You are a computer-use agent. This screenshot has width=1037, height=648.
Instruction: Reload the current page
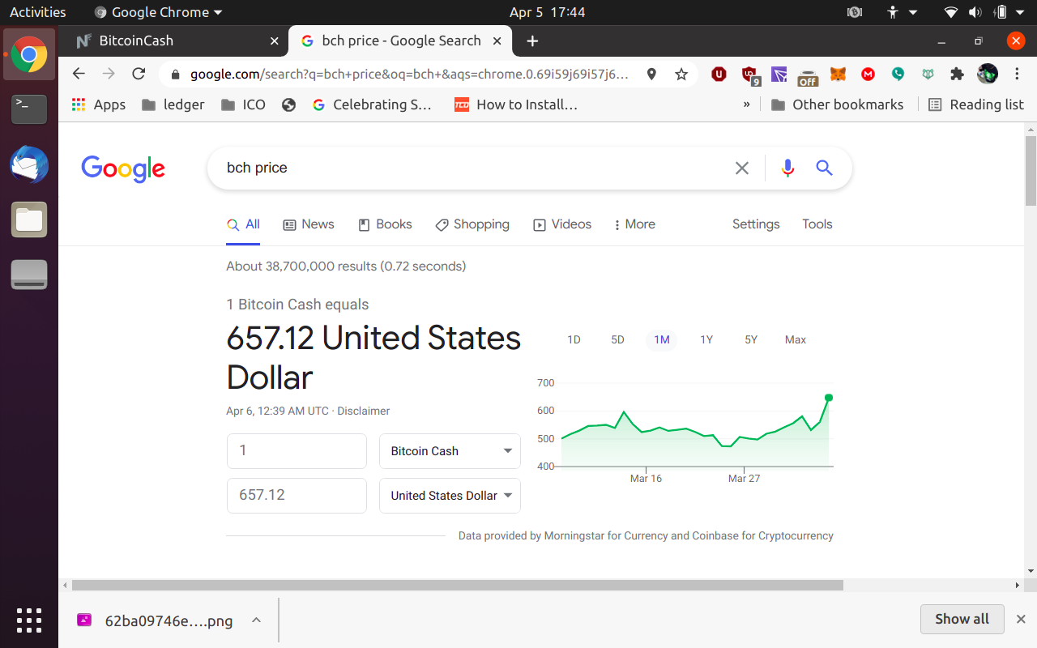pyautogui.click(x=139, y=74)
